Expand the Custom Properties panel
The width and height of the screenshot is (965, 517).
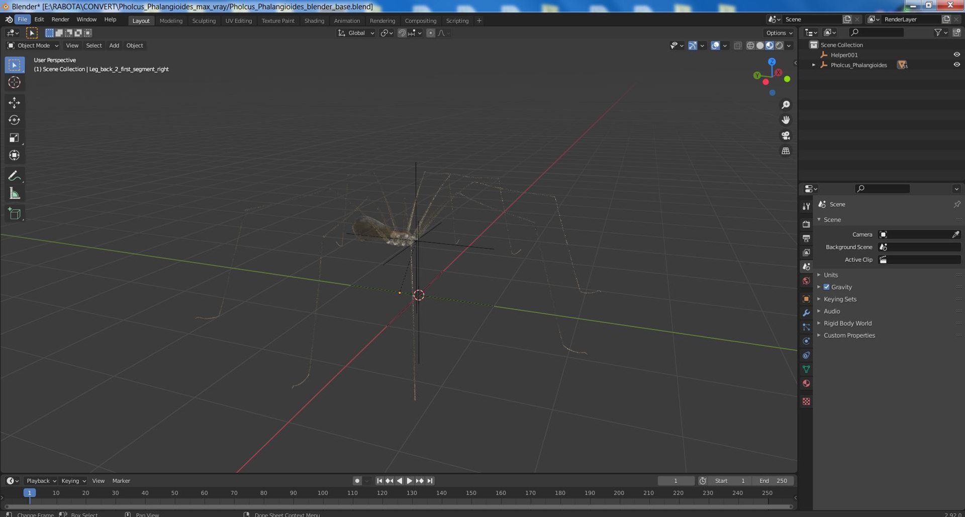(849, 335)
